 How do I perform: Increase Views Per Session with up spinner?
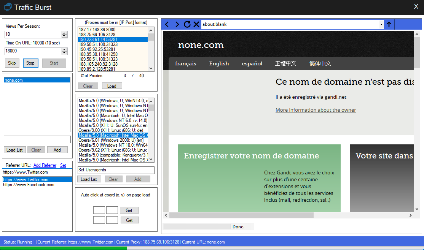(x=64, y=33)
